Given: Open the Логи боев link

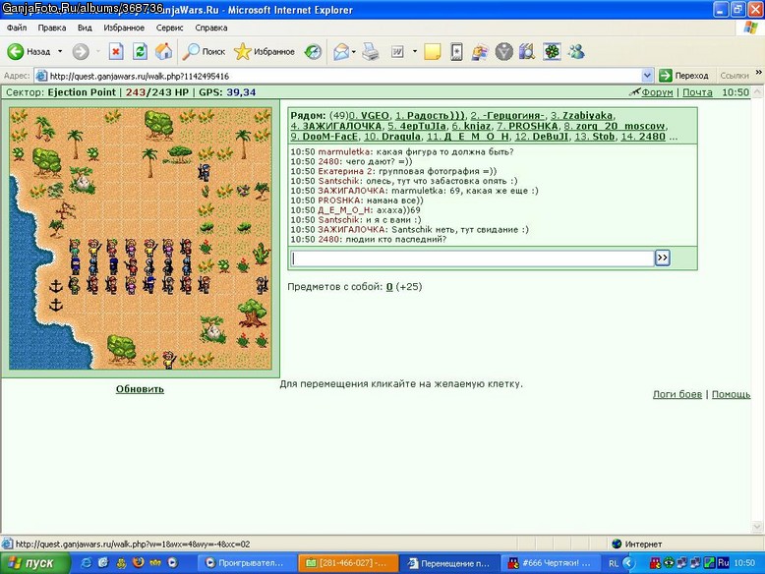Looking at the screenshot, I should [677, 394].
